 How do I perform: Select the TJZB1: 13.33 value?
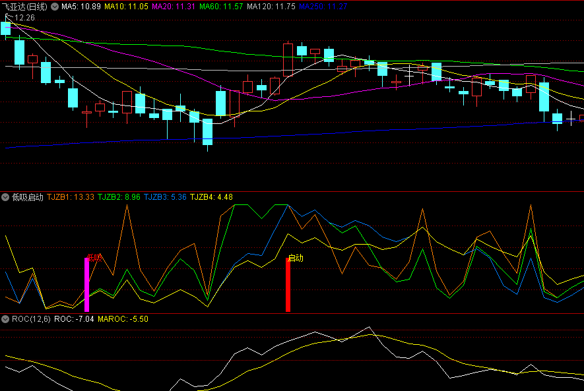[x=71, y=197]
